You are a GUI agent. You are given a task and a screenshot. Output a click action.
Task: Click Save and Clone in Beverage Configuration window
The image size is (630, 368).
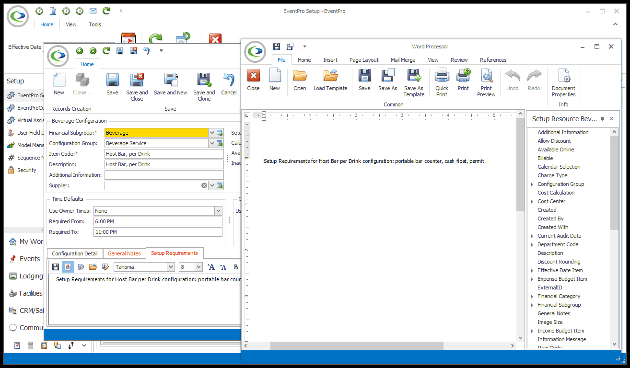204,87
